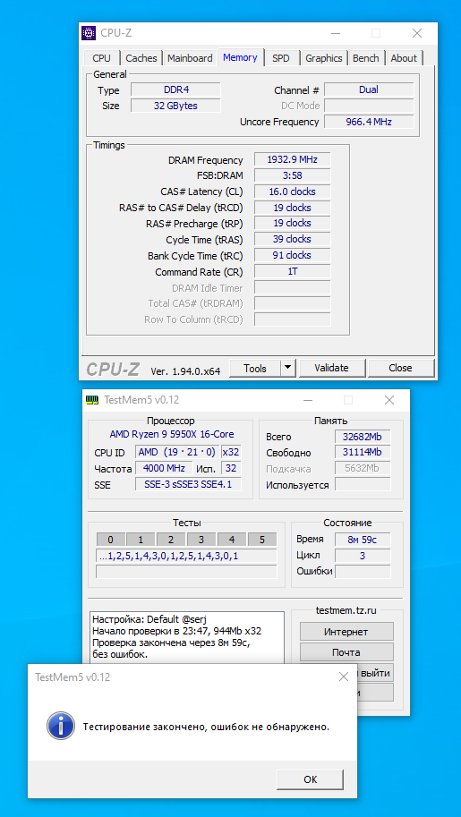The height and width of the screenshot is (817, 461).
Task: Switch to the Caches tab
Action: pos(141,58)
